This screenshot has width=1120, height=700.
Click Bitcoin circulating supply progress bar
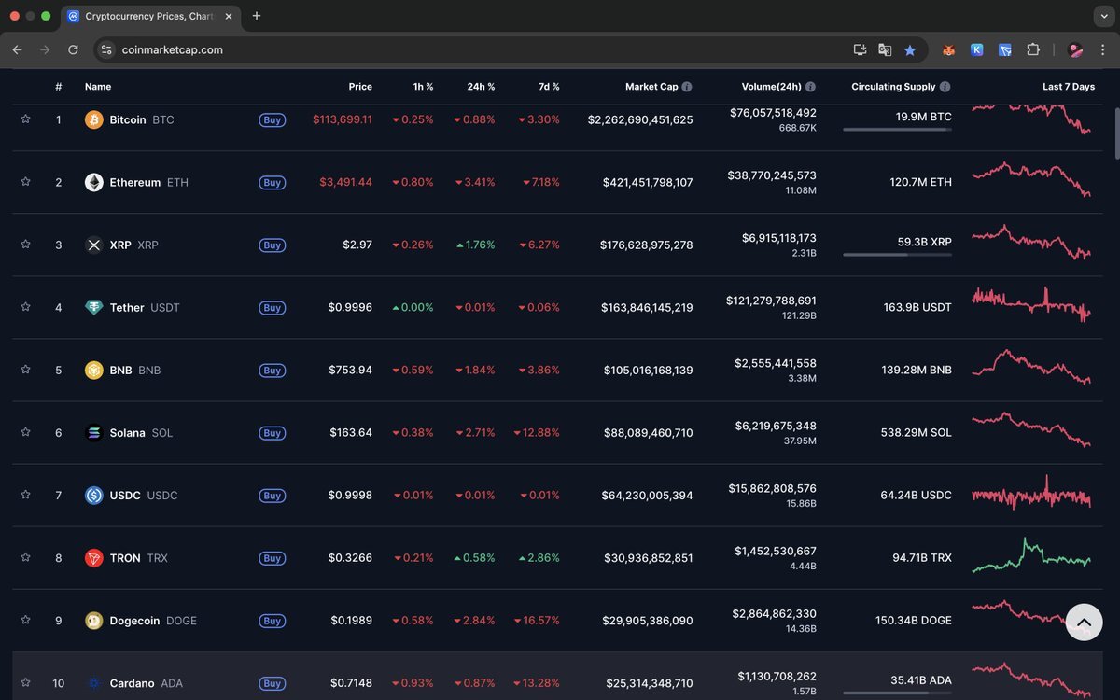tap(897, 129)
